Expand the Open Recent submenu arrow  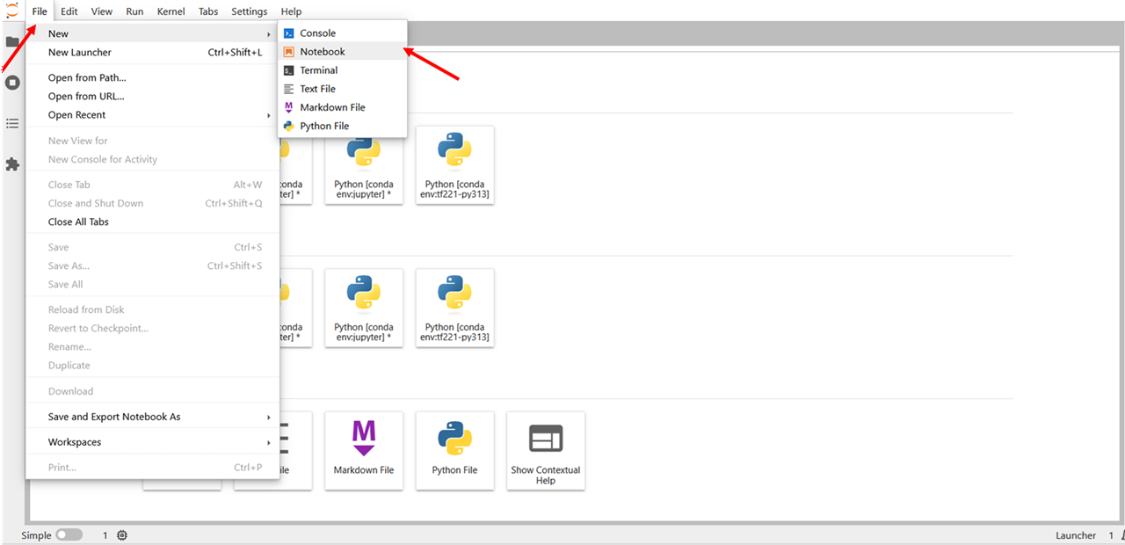(x=269, y=115)
